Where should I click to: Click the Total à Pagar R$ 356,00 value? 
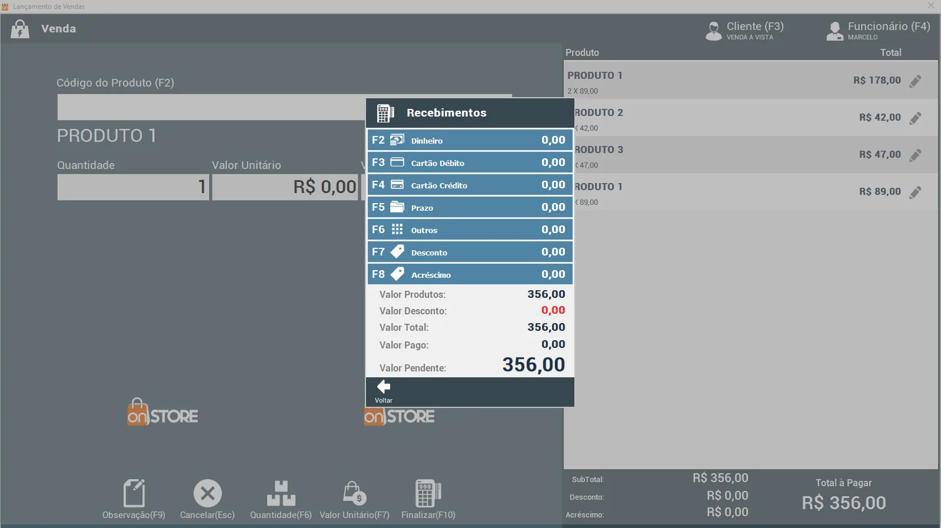(x=844, y=503)
